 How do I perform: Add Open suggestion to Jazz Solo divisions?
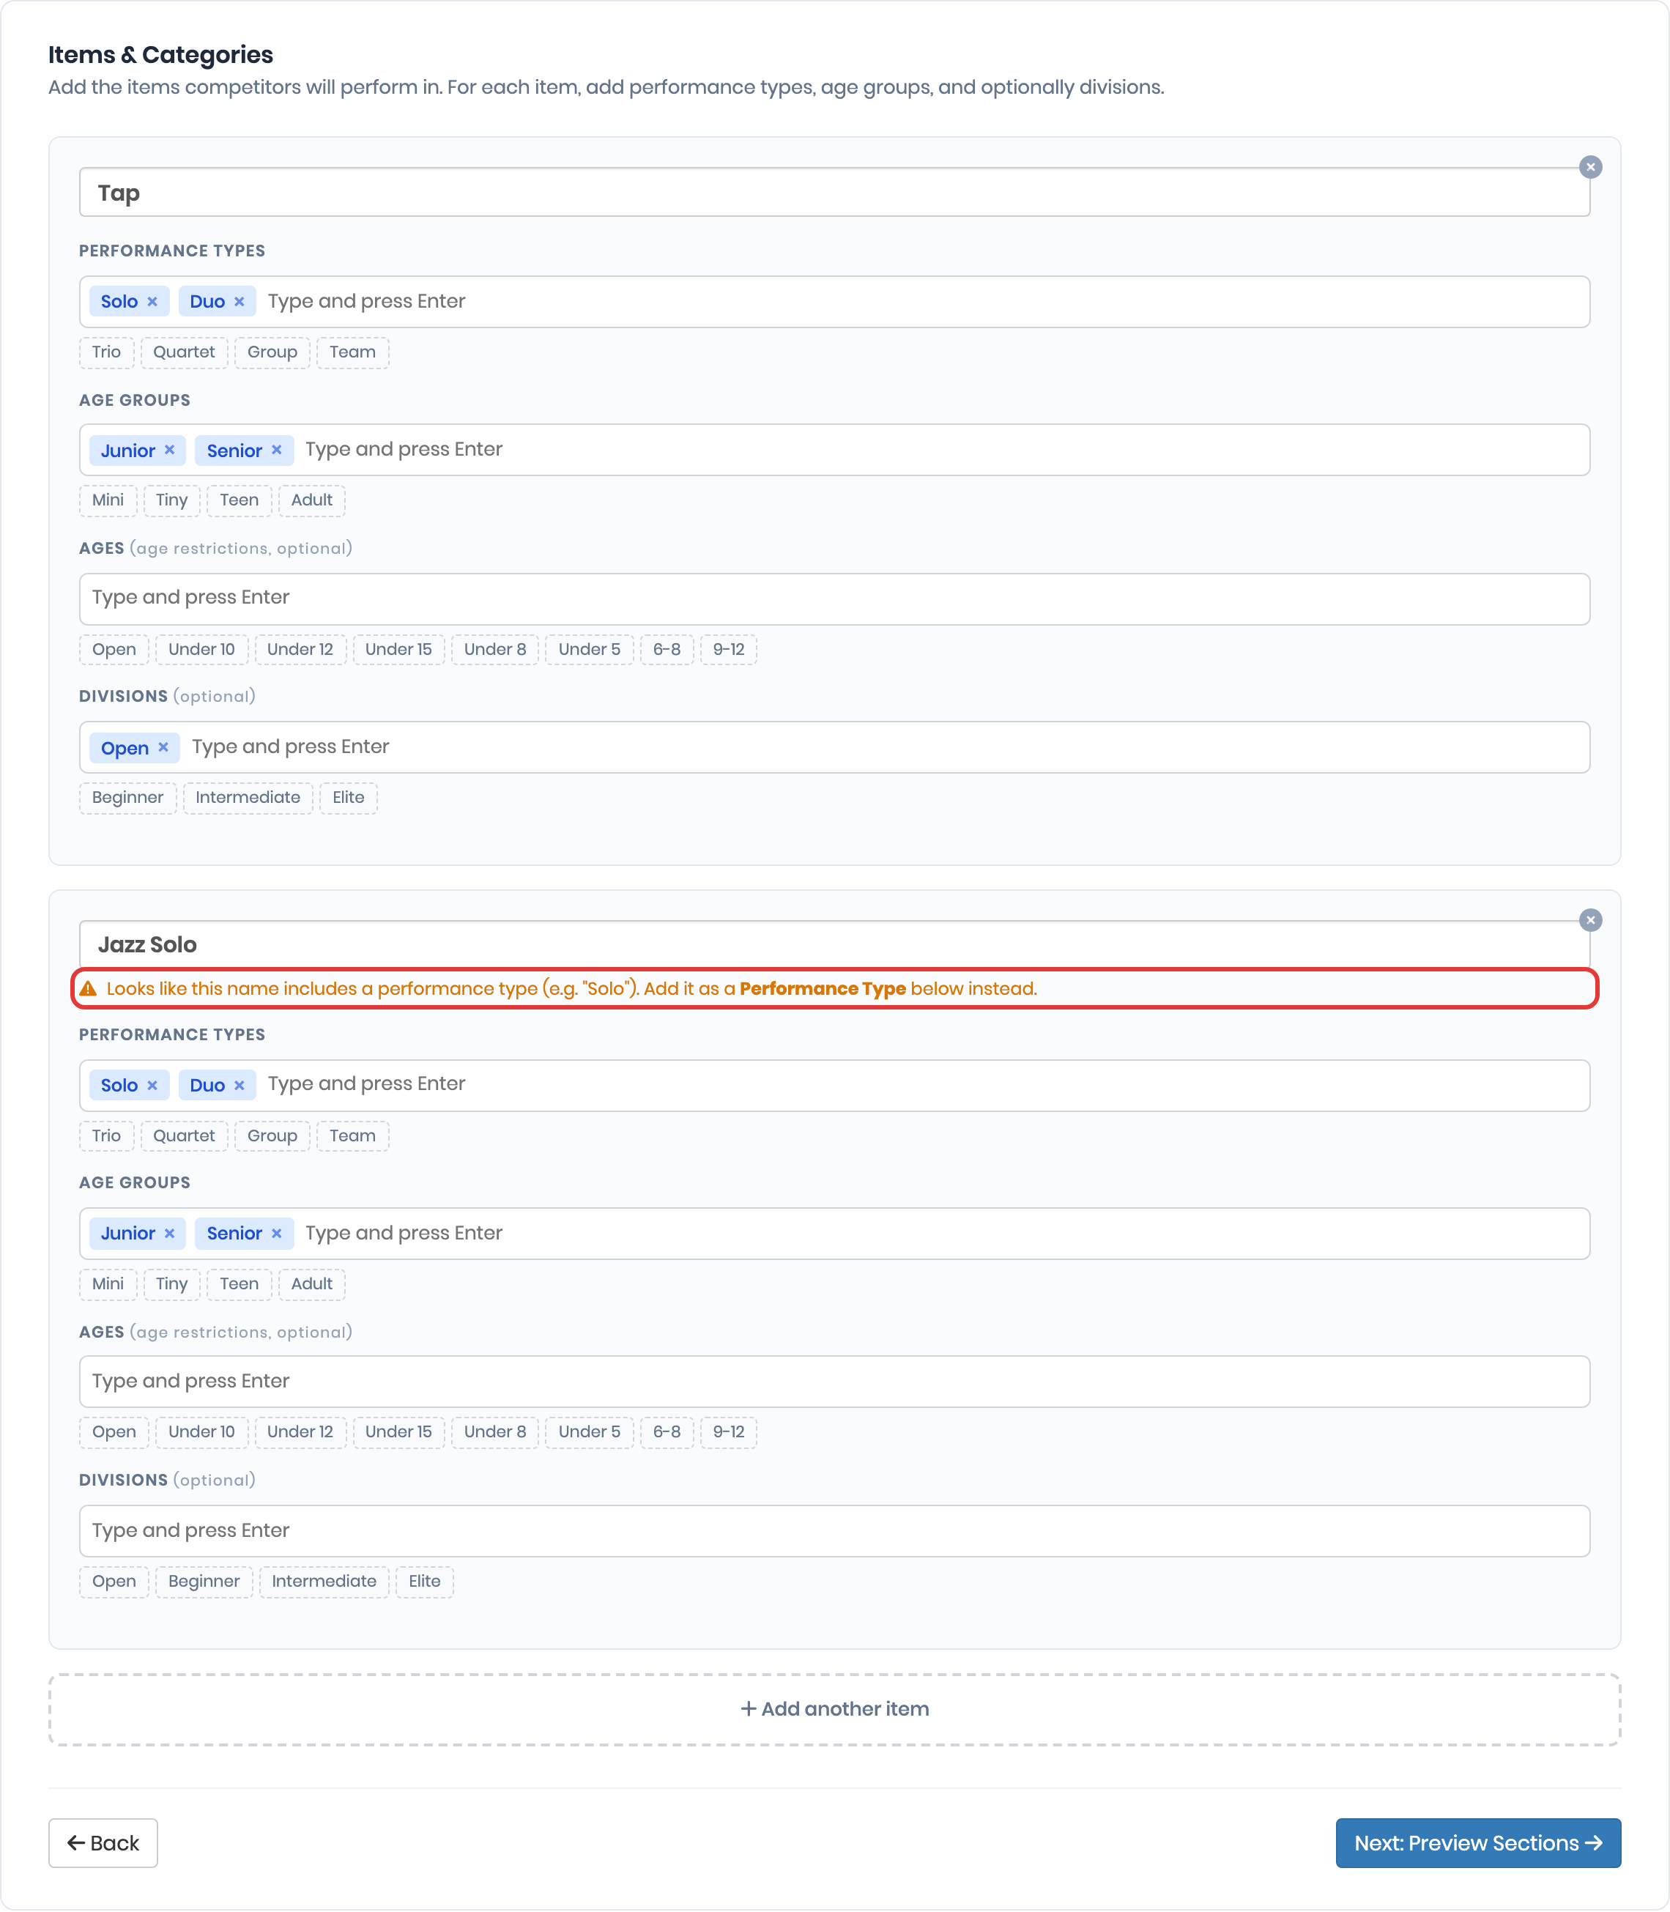[114, 1582]
